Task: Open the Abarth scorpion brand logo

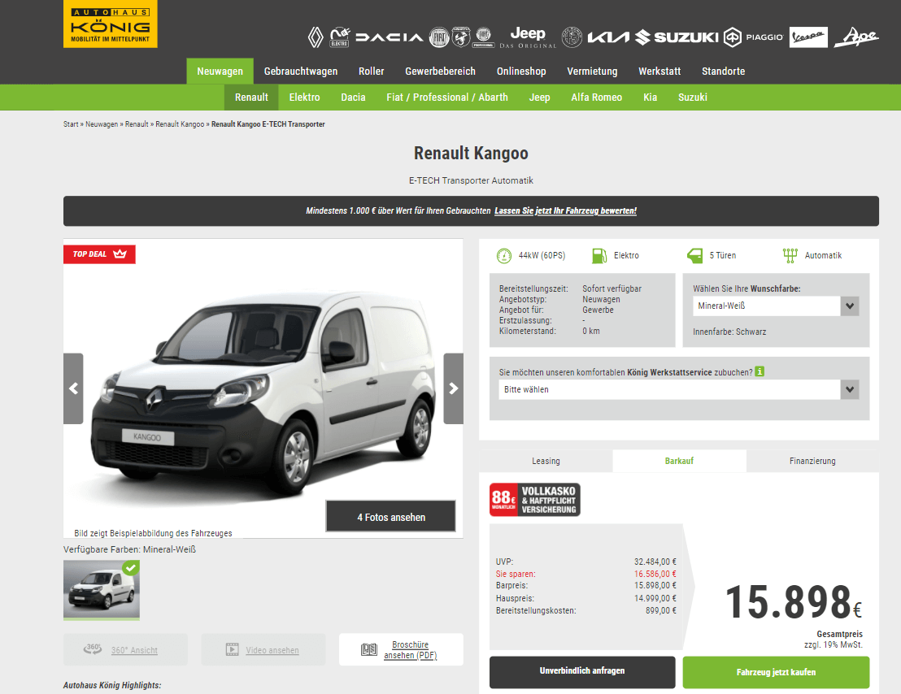Action: click(461, 37)
